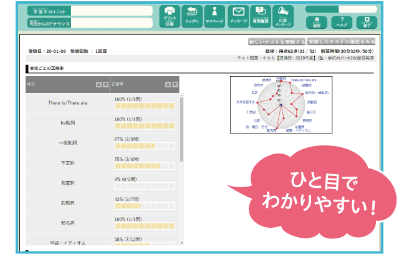
Task: Click the 単元ごとの正解率 heading
Action: click(x=47, y=68)
